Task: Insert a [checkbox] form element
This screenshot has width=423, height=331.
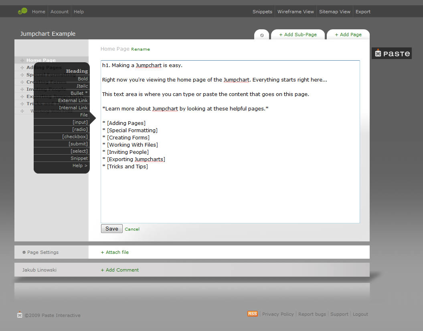Action: tap(75, 137)
